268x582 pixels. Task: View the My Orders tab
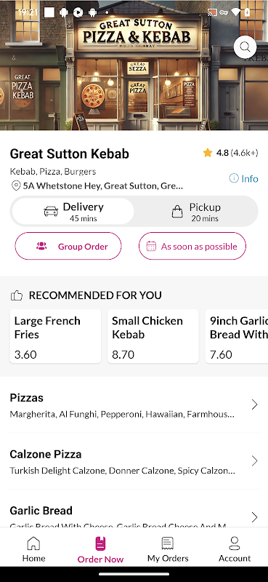(x=168, y=549)
